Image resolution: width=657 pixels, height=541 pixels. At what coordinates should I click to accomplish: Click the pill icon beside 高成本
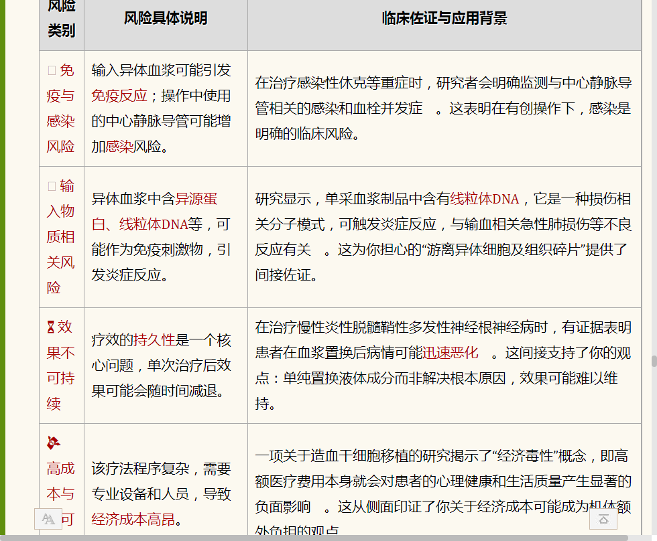[x=56, y=443]
